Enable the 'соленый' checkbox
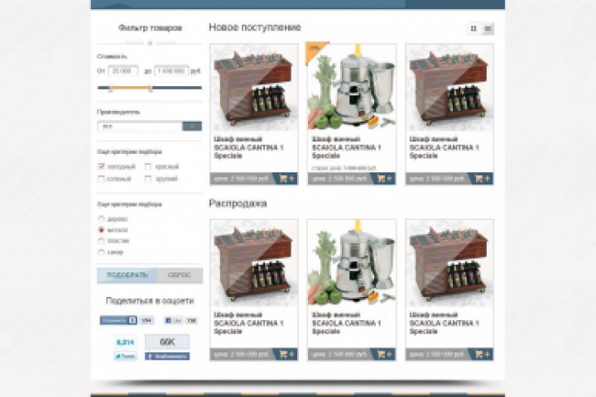Image resolution: width=596 pixels, height=397 pixels. pos(101,179)
